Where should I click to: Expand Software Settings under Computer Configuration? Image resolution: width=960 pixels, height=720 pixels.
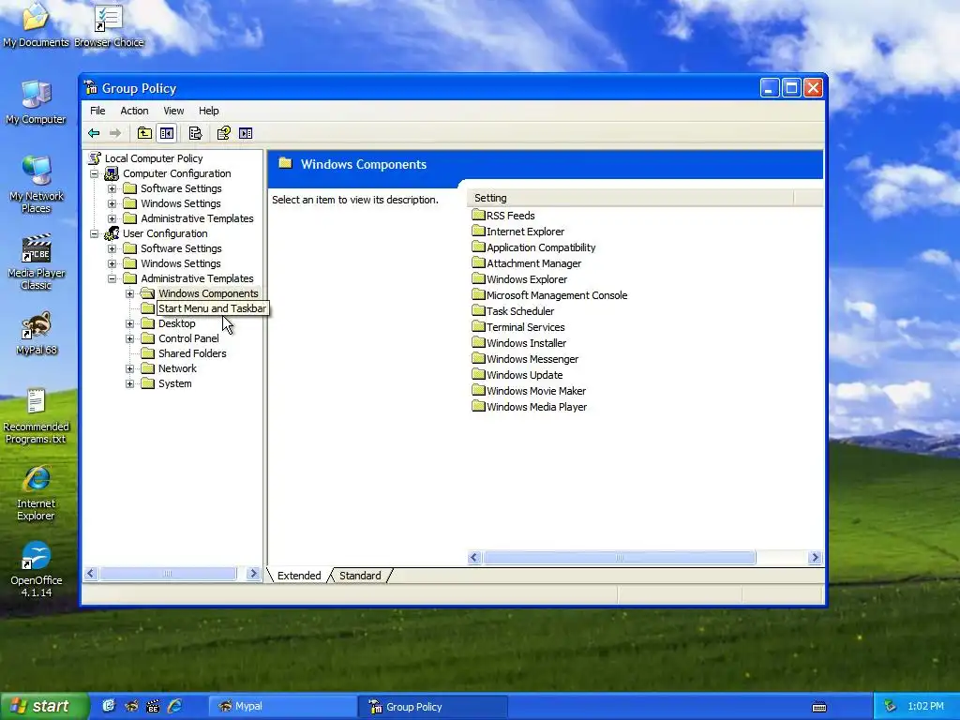(112, 188)
